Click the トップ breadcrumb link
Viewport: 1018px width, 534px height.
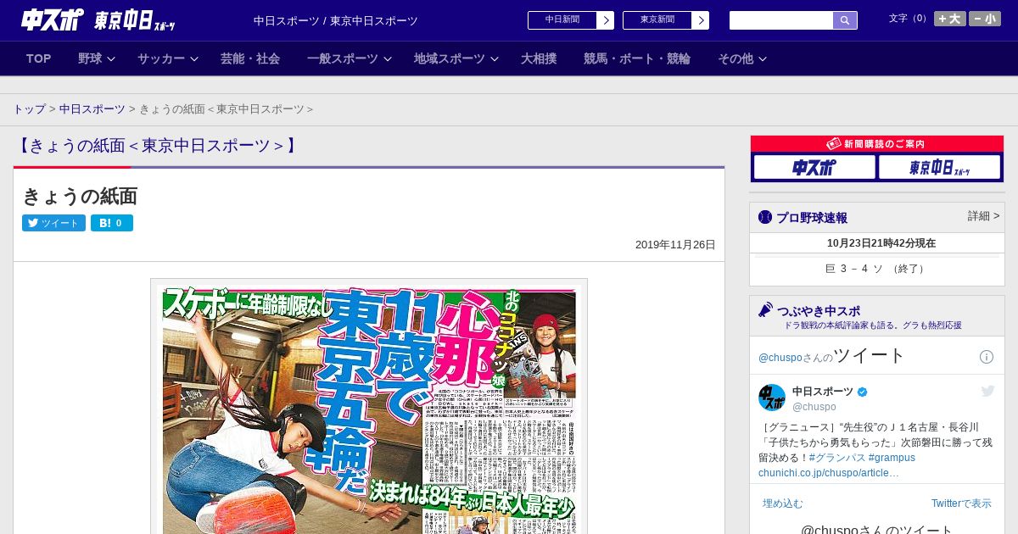pos(30,109)
